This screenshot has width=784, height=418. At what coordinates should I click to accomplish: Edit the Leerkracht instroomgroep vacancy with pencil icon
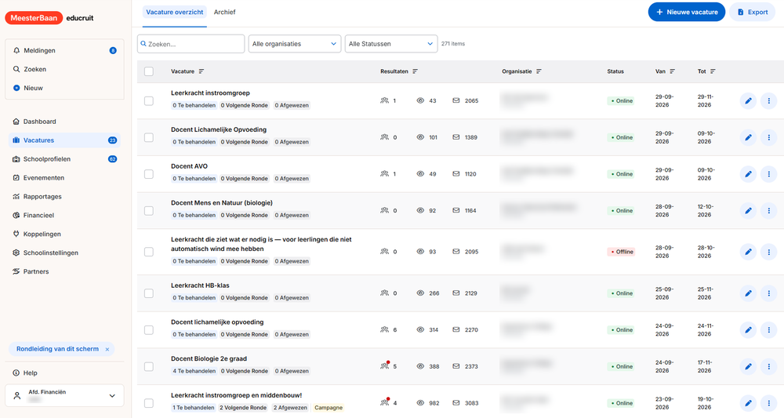click(748, 101)
